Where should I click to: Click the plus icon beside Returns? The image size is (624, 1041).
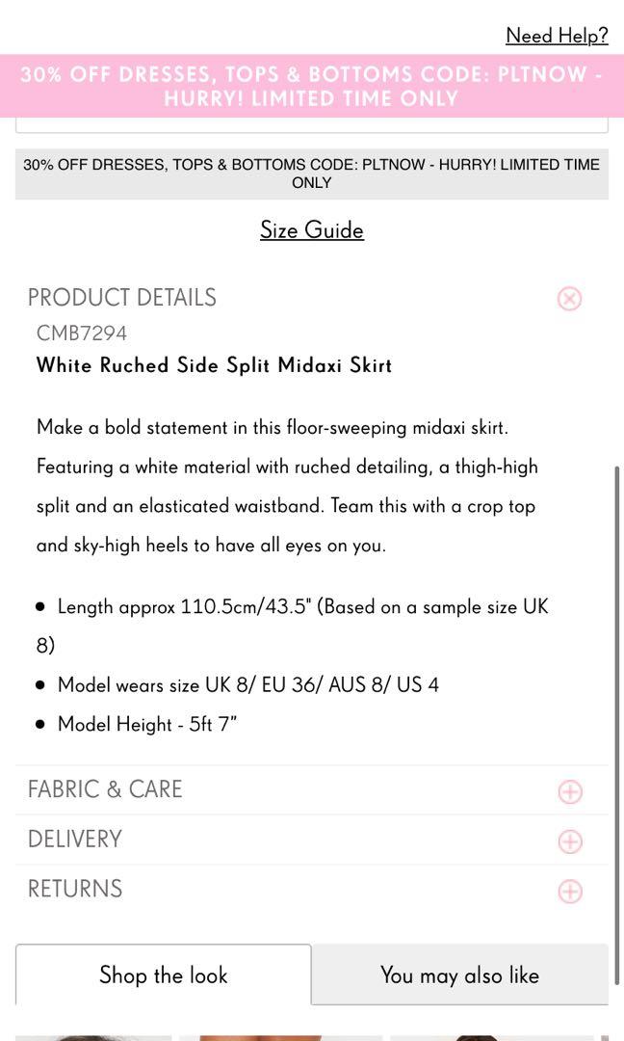(570, 892)
